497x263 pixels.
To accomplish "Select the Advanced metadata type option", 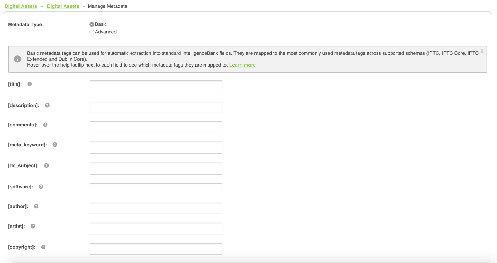I will coord(92,32).
